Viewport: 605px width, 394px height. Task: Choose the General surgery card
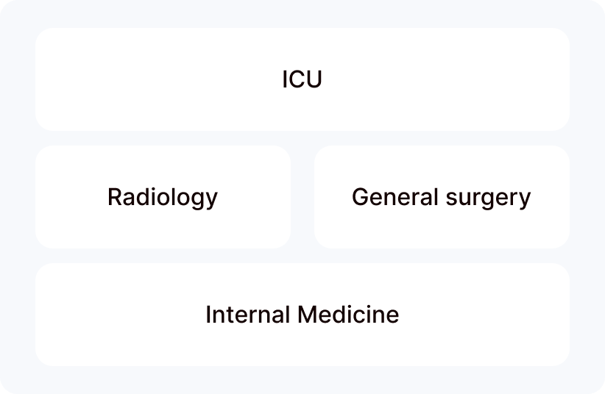pos(442,197)
